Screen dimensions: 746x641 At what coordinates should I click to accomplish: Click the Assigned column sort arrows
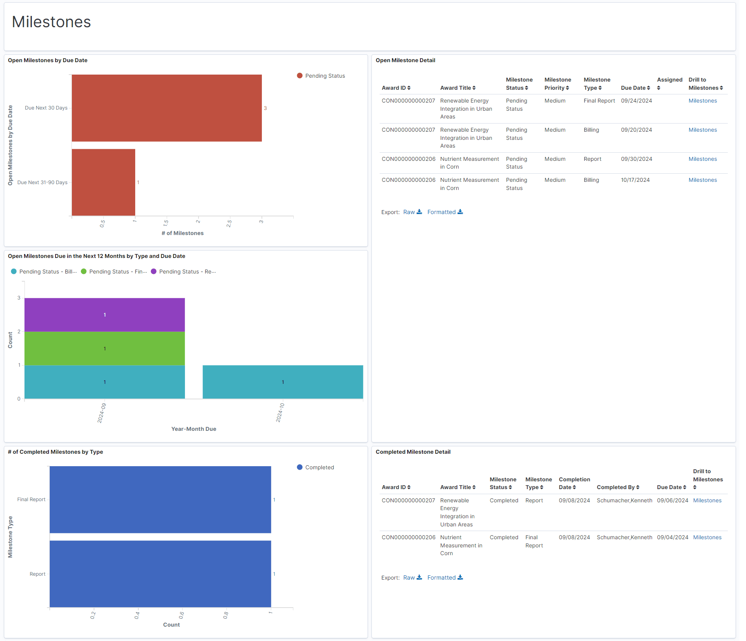(x=659, y=88)
